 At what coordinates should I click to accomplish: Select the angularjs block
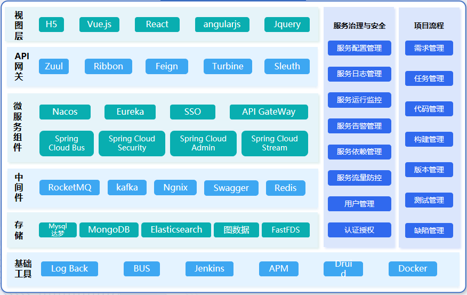click(222, 25)
